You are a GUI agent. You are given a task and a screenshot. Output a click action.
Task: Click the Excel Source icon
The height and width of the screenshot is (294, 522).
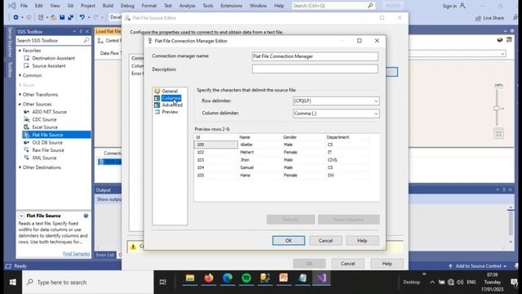click(x=27, y=127)
